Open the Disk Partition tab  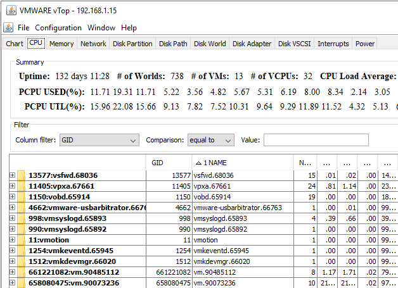pyautogui.click(x=132, y=44)
